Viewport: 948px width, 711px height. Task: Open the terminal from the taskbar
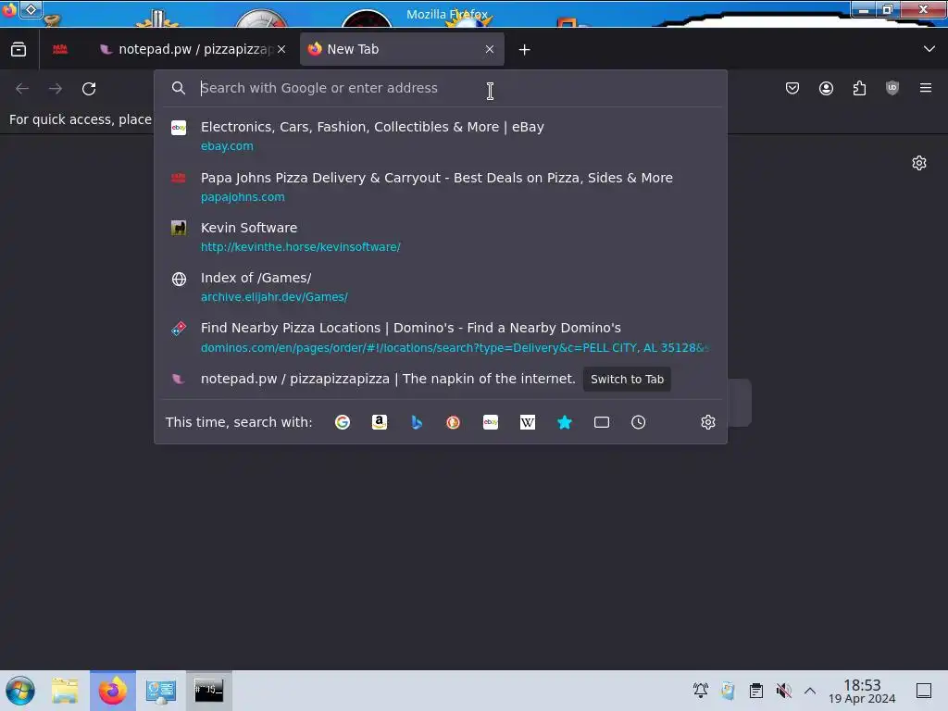(x=208, y=691)
